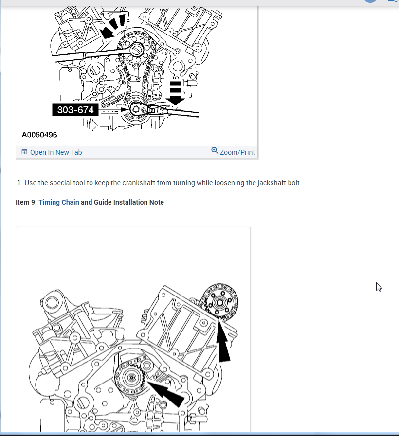Screen dimensions: 399x436
Task: Click the jackshaft sprocket in lower diagram
Action: coord(131,378)
